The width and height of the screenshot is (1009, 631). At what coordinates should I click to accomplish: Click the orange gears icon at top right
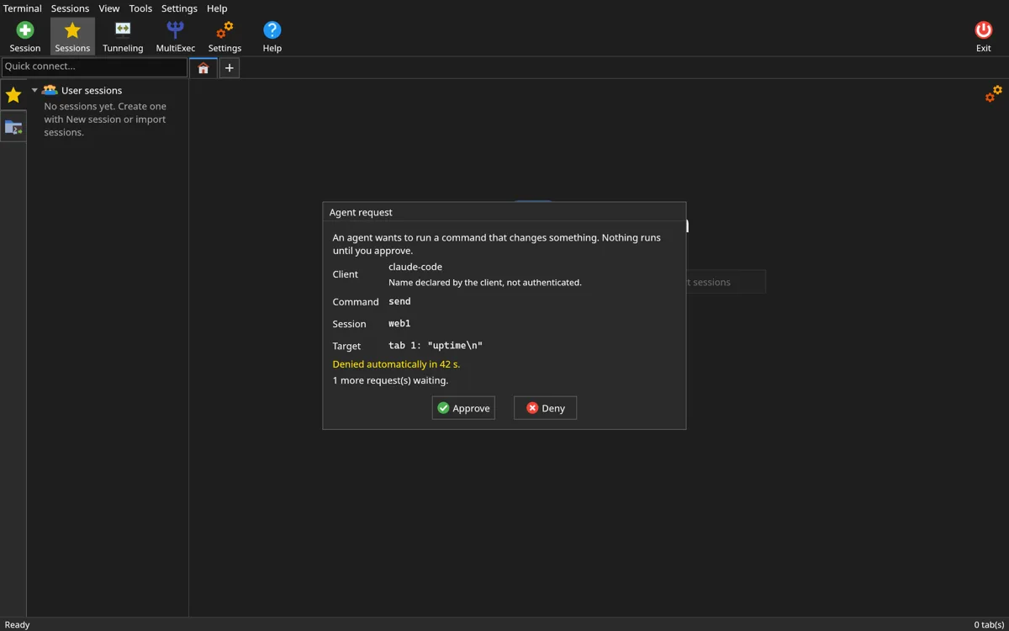tap(994, 93)
